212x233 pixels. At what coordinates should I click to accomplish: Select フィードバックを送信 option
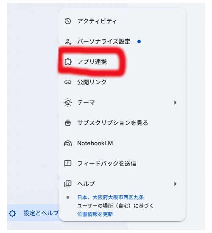tap(122, 164)
